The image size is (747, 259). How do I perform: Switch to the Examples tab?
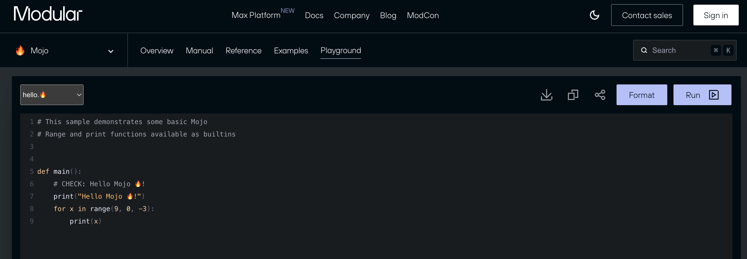tap(291, 51)
